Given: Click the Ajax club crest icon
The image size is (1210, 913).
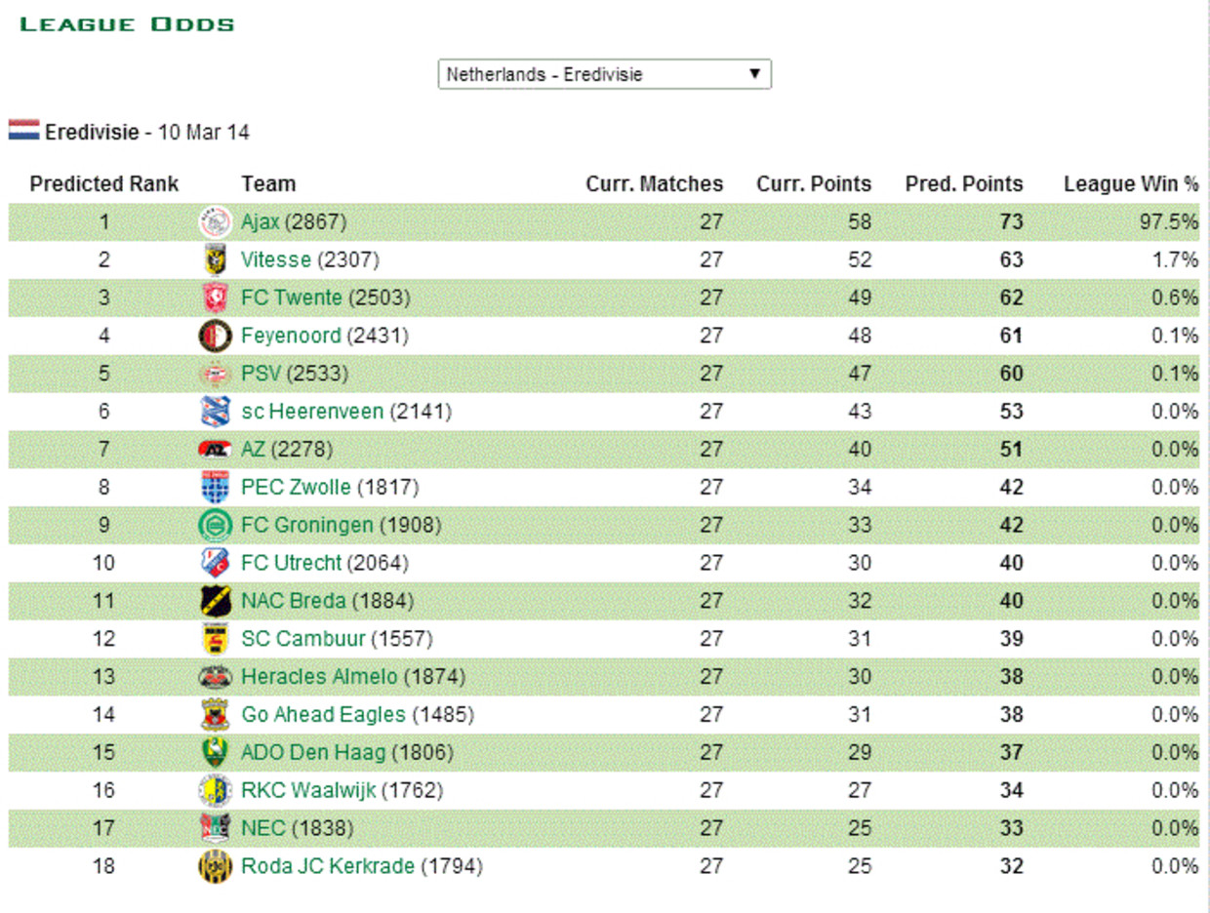Looking at the screenshot, I should coord(215,222).
